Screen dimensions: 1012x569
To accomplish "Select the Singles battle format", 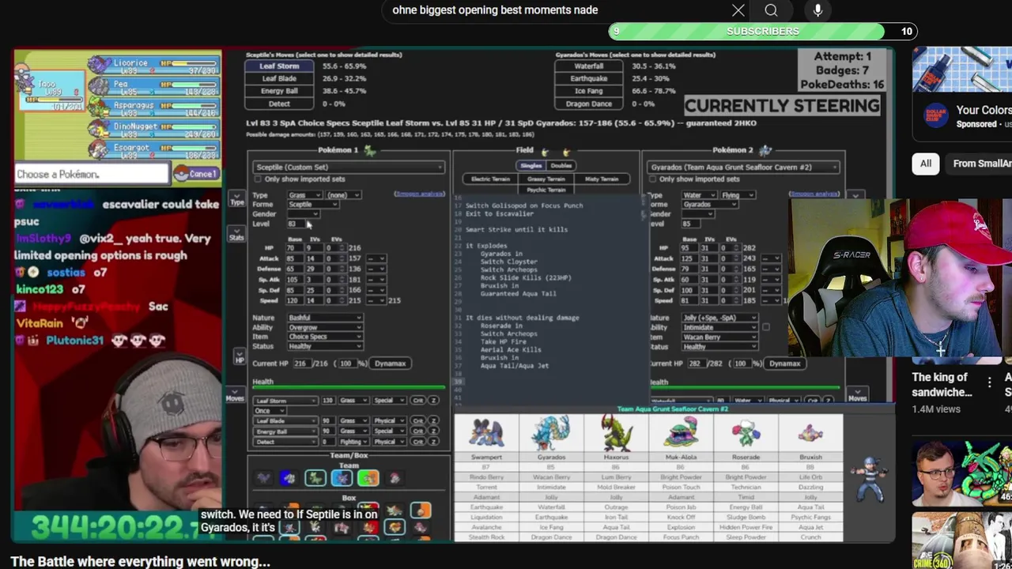I will 531,165.
